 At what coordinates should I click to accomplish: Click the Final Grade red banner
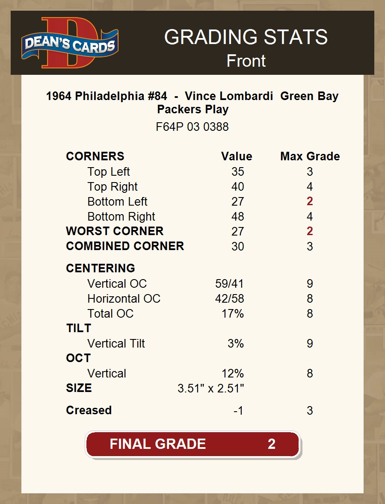(x=192, y=444)
